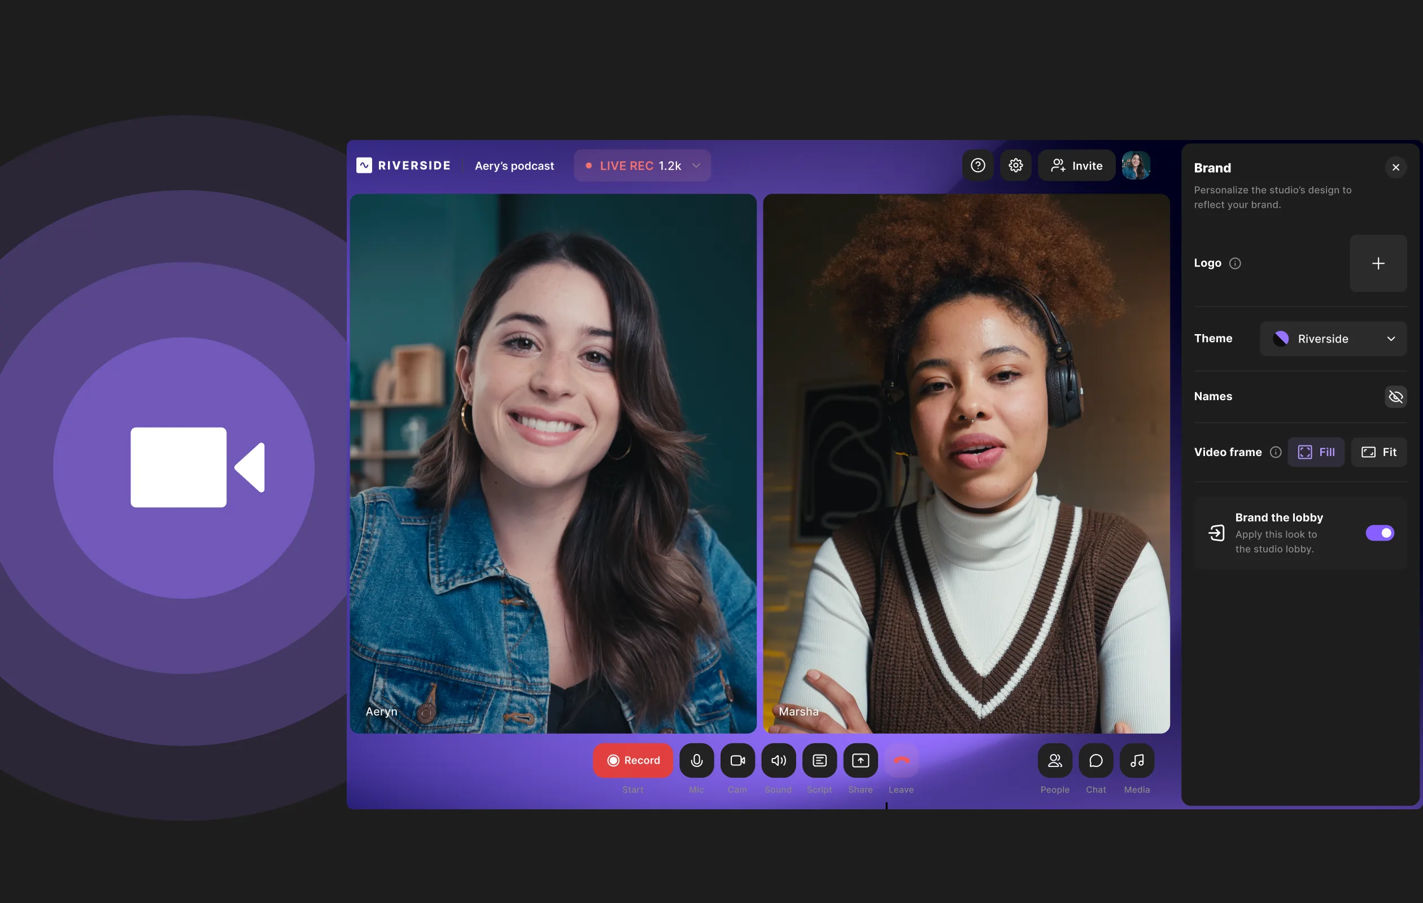This screenshot has width=1423, height=903.
Task: Open the Script panel
Action: click(x=819, y=761)
